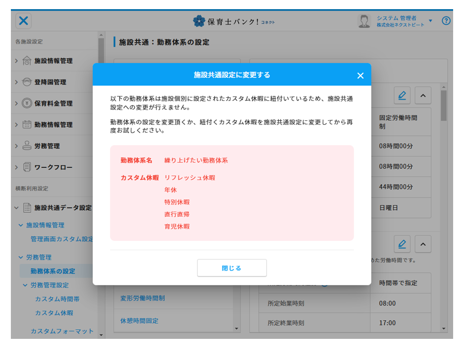The width and height of the screenshot is (464, 348).
Task: Click the 保育料金管理 yen icon
Action: click(x=27, y=104)
